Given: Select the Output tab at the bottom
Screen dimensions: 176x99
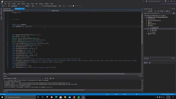Looking at the screenshot, I should point(10,92).
